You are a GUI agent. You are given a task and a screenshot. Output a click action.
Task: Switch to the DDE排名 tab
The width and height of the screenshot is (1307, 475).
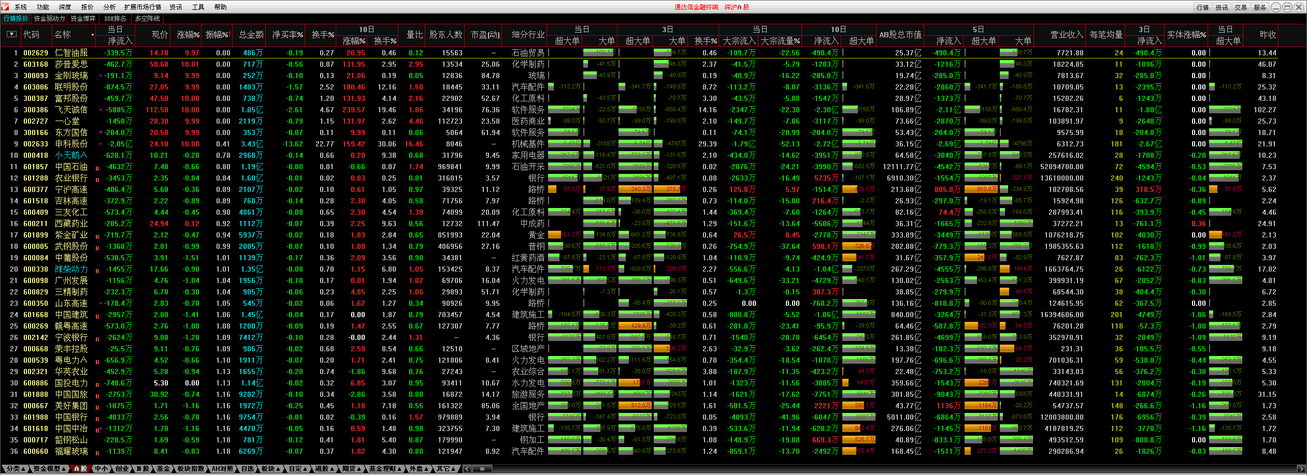pos(116,19)
